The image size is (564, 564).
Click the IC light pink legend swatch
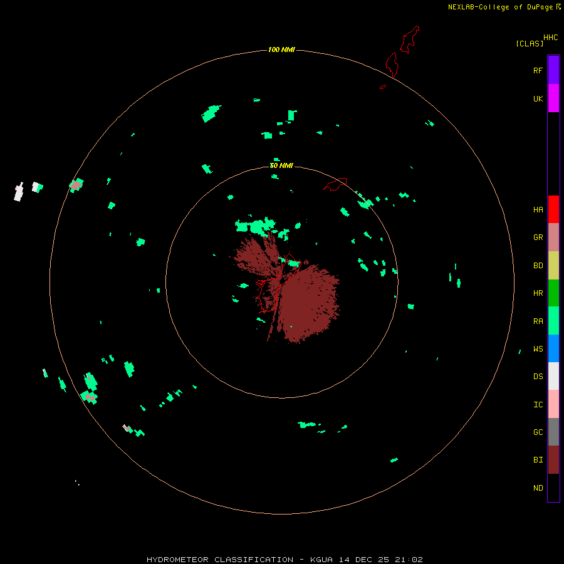553,404
